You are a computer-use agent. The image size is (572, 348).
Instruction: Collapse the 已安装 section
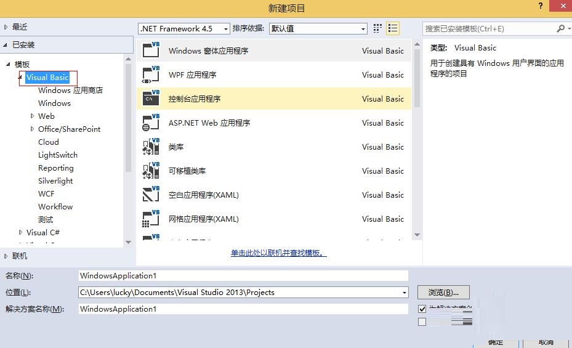[x=6, y=45]
